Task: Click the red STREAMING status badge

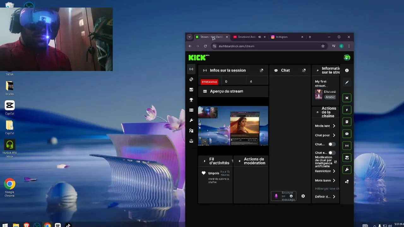Action: tap(209, 82)
